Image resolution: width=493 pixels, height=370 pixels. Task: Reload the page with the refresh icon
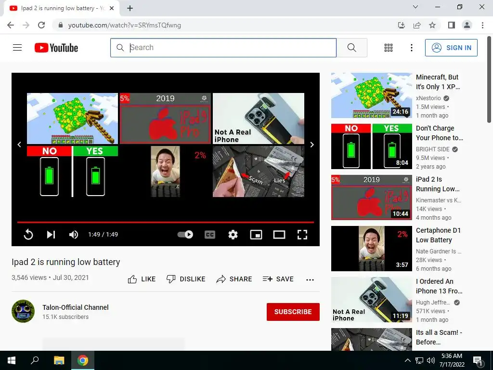pos(41,25)
